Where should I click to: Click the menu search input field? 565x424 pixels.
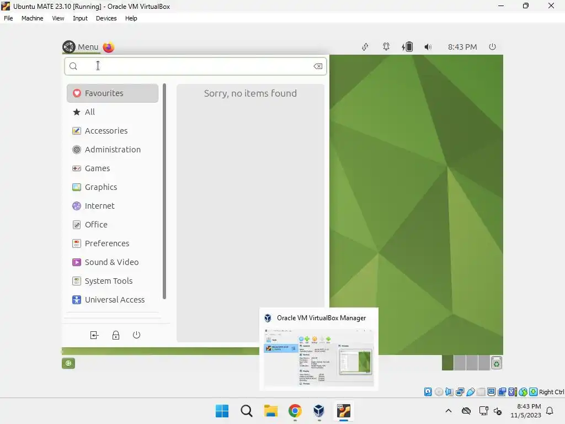coord(196,66)
